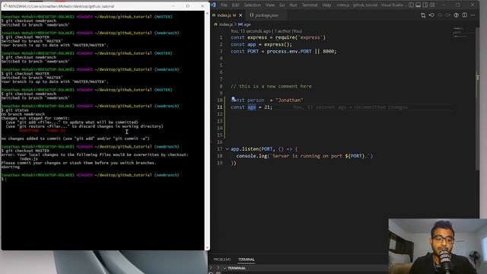Image resolution: width=487 pixels, height=274 pixels.
Task: Toggle file blame annotations icon
Action: click(x=456, y=15)
